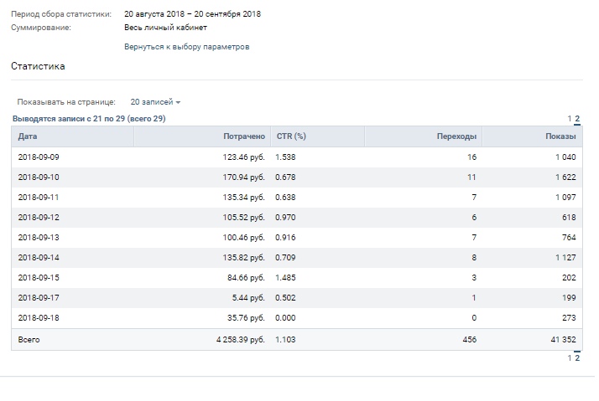Click the 'CTR (%)' column header
This screenshot has width=599, height=401.
click(x=291, y=136)
